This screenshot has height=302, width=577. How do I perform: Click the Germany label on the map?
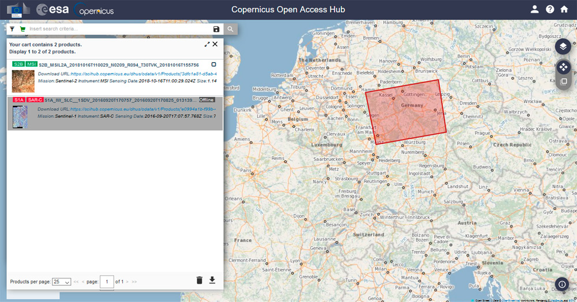[x=412, y=105]
